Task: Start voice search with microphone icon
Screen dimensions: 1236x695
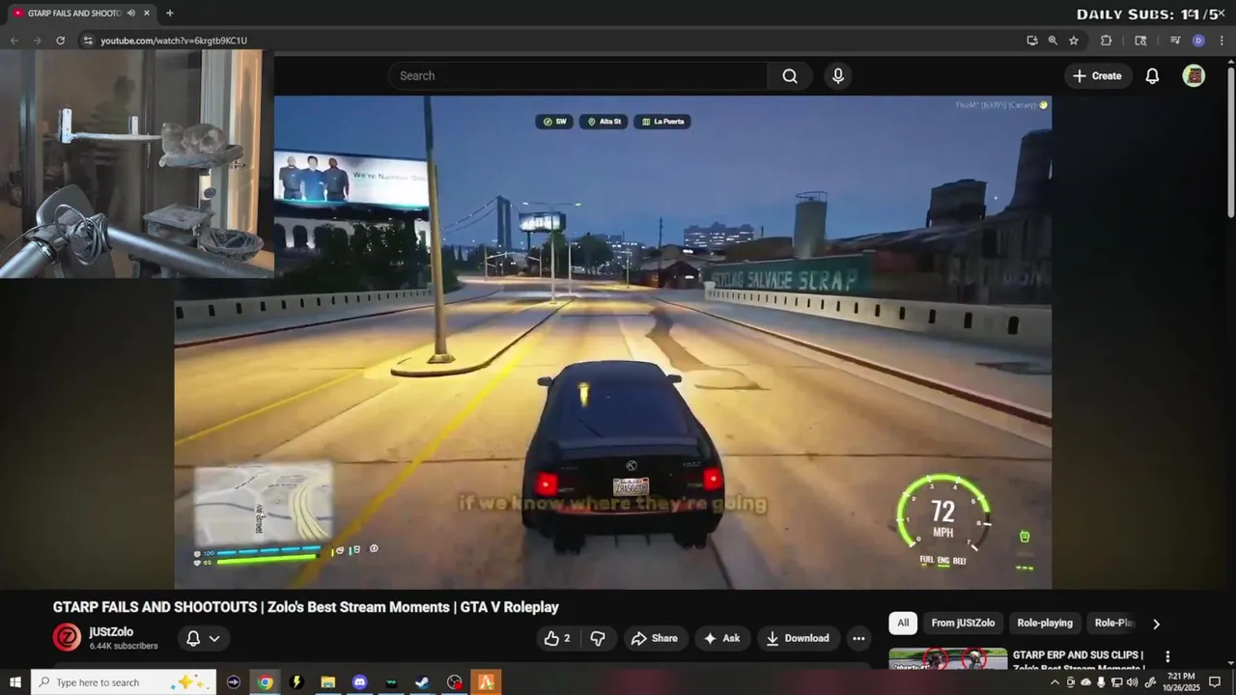Action: pos(838,76)
